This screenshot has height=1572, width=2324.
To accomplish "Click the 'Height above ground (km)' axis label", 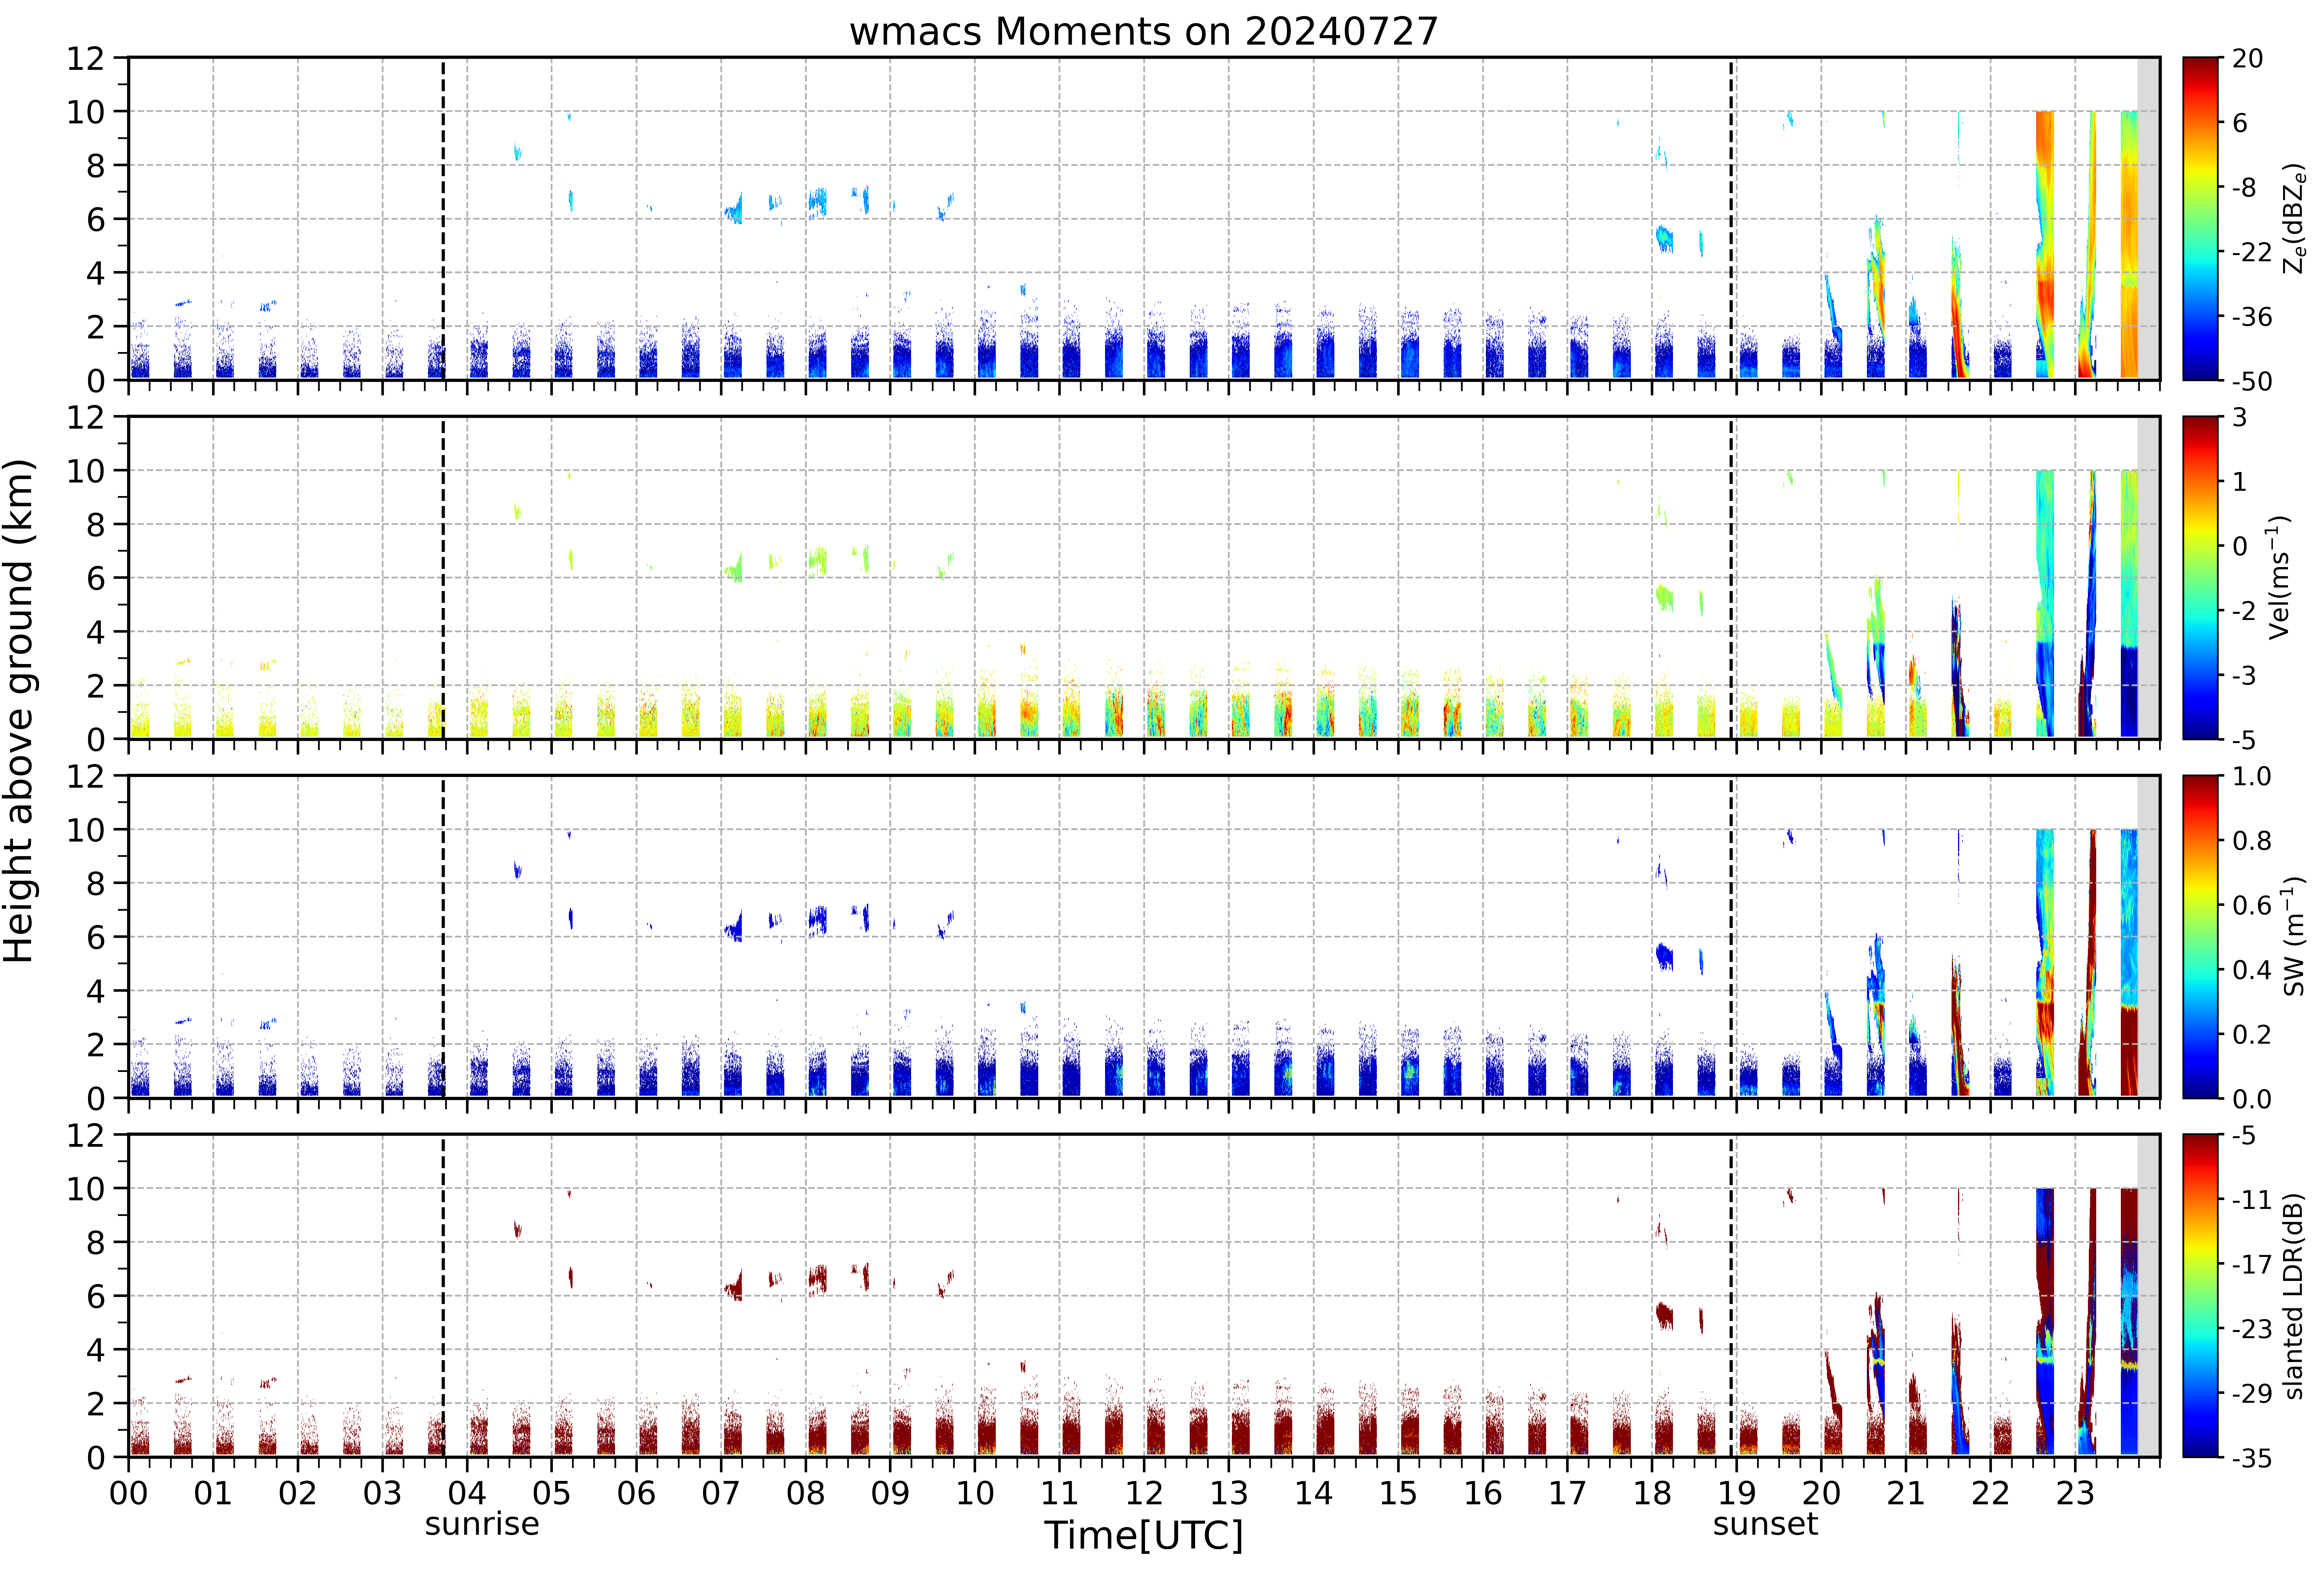I will tap(20, 710).
